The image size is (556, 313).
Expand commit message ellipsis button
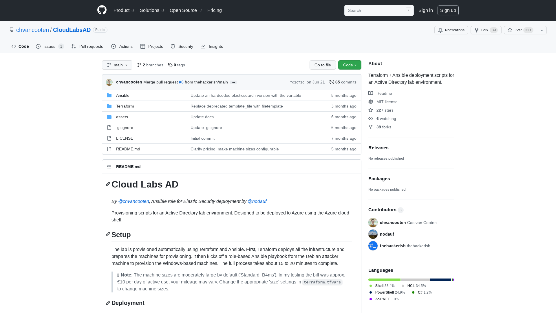pos(233,82)
